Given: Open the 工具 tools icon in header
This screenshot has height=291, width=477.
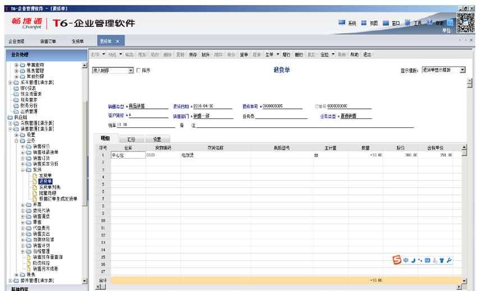Looking at the screenshot, I should click(407, 22).
